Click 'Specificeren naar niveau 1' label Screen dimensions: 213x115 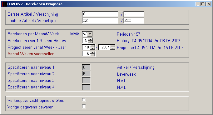(x=31, y=67)
